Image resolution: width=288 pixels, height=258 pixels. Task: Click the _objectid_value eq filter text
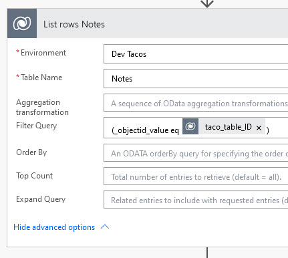click(x=145, y=130)
